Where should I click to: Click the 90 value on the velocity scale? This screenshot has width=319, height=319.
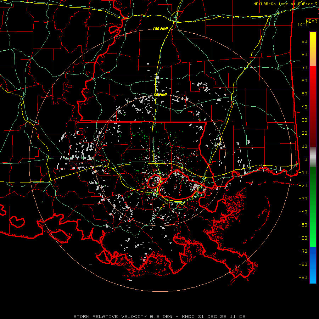[x=304, y=41]
